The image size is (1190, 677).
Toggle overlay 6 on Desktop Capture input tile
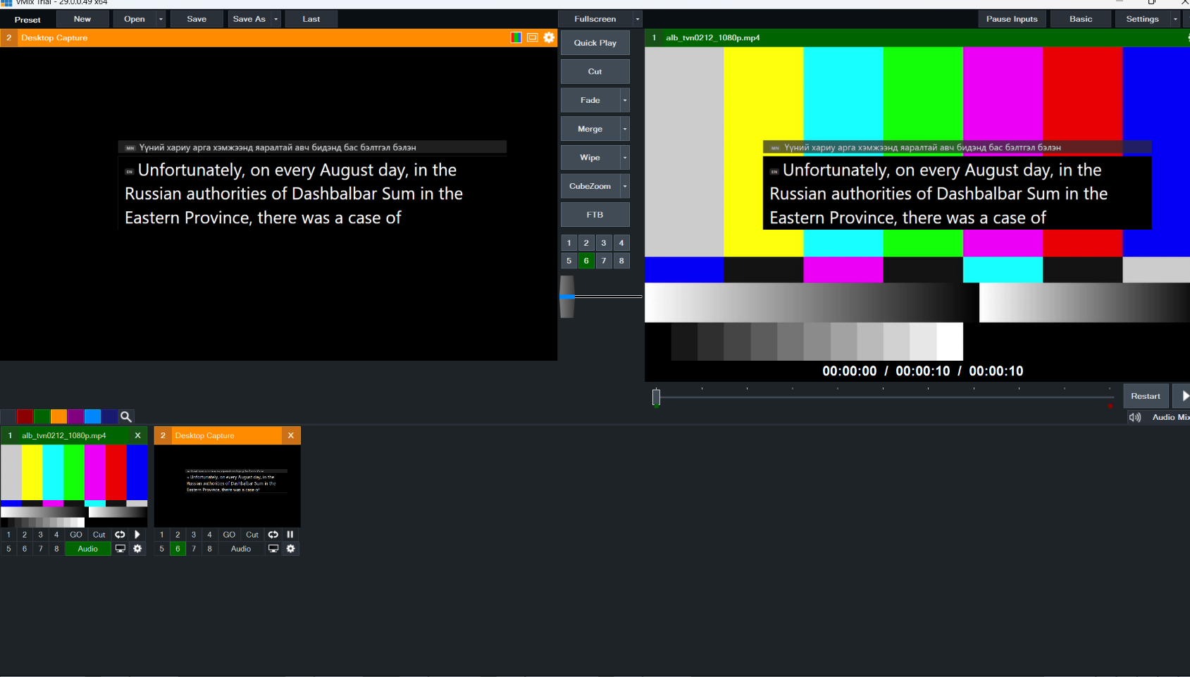(178, 549)
